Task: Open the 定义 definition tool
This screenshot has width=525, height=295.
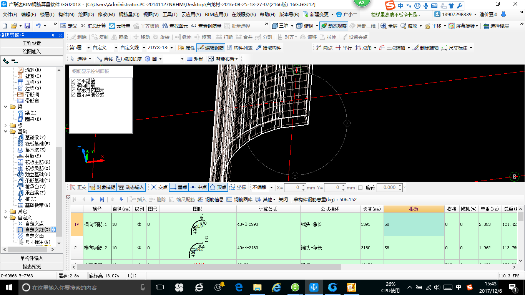Action: 69,26
